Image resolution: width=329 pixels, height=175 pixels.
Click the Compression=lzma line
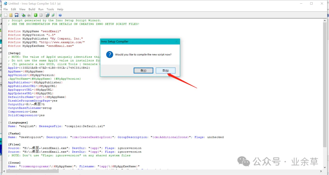[x=23, y=112]
